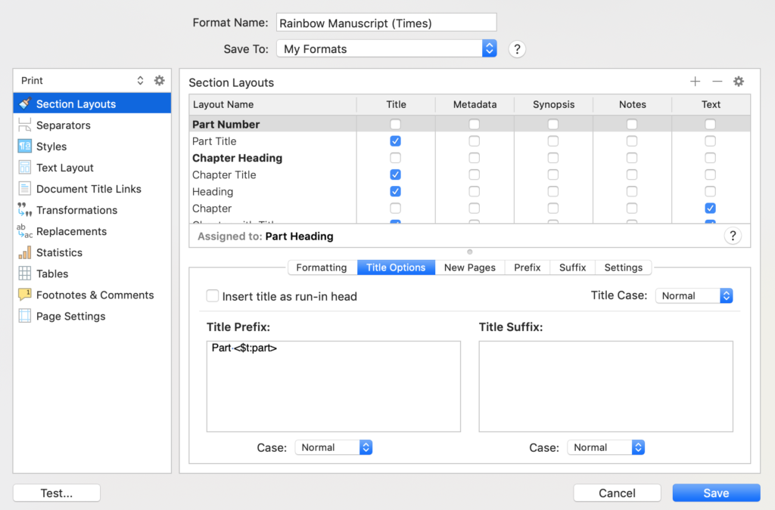Screen dimensions: 775x510
Task: Open the gear menu beside Print
Action: coord(159,80)
